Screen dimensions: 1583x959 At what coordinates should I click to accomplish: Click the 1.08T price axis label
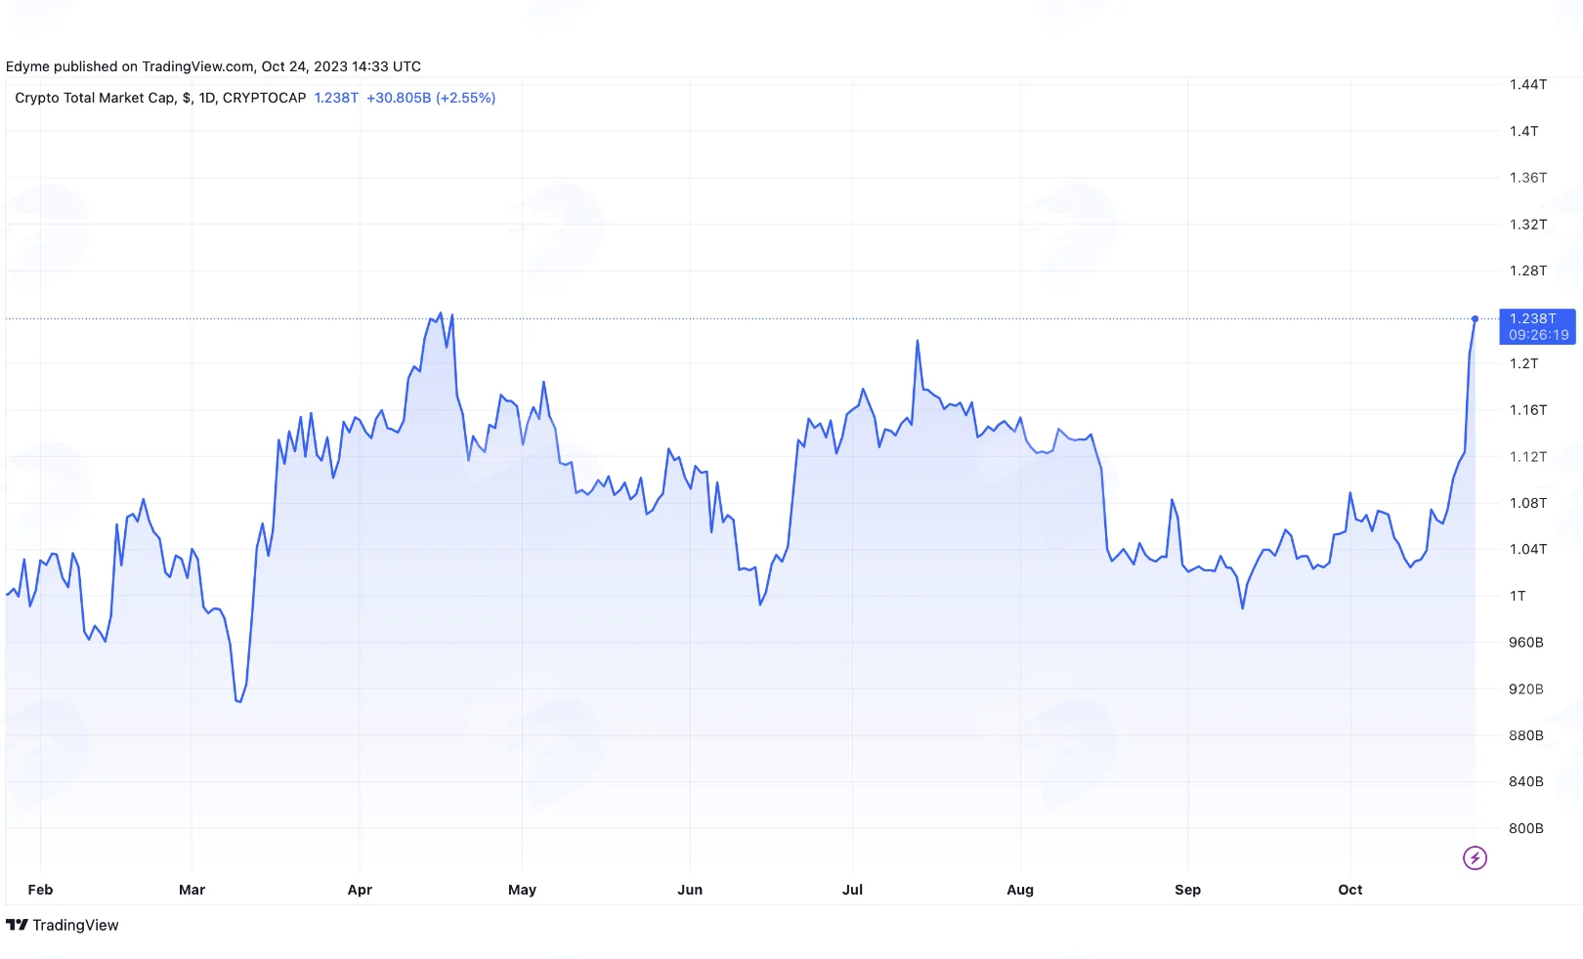(x=1528, y=503)
